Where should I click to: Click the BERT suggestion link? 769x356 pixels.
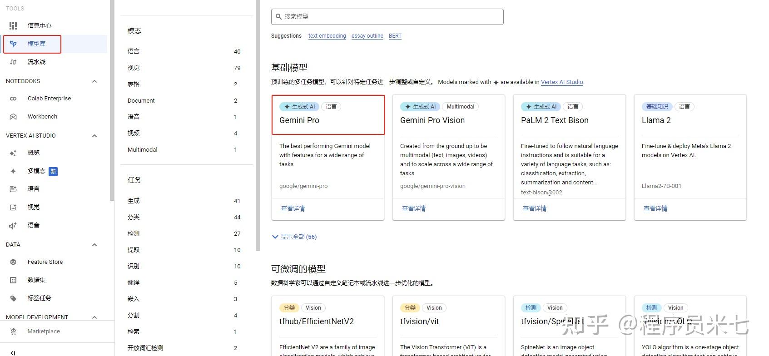(395, 36)
